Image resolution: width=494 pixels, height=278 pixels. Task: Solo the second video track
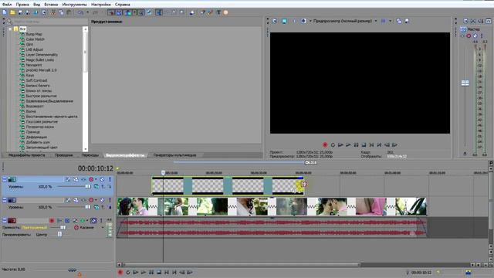click(110, 200)
